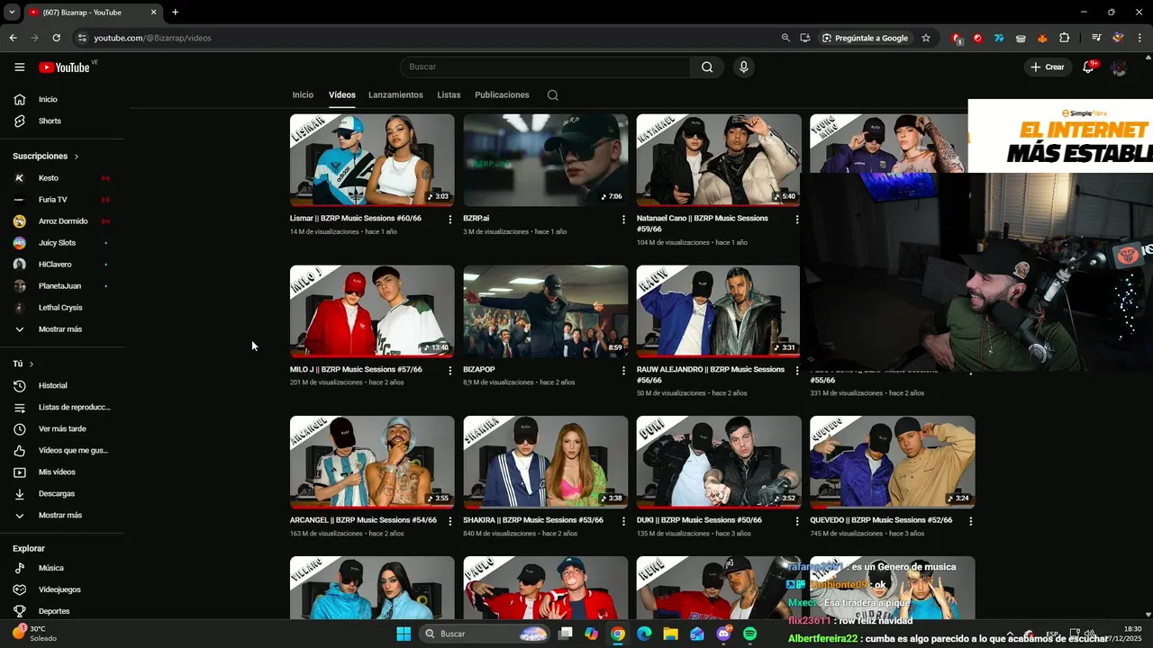
Task: Switch to the Listas tab
Action: (x=449, y=94)
